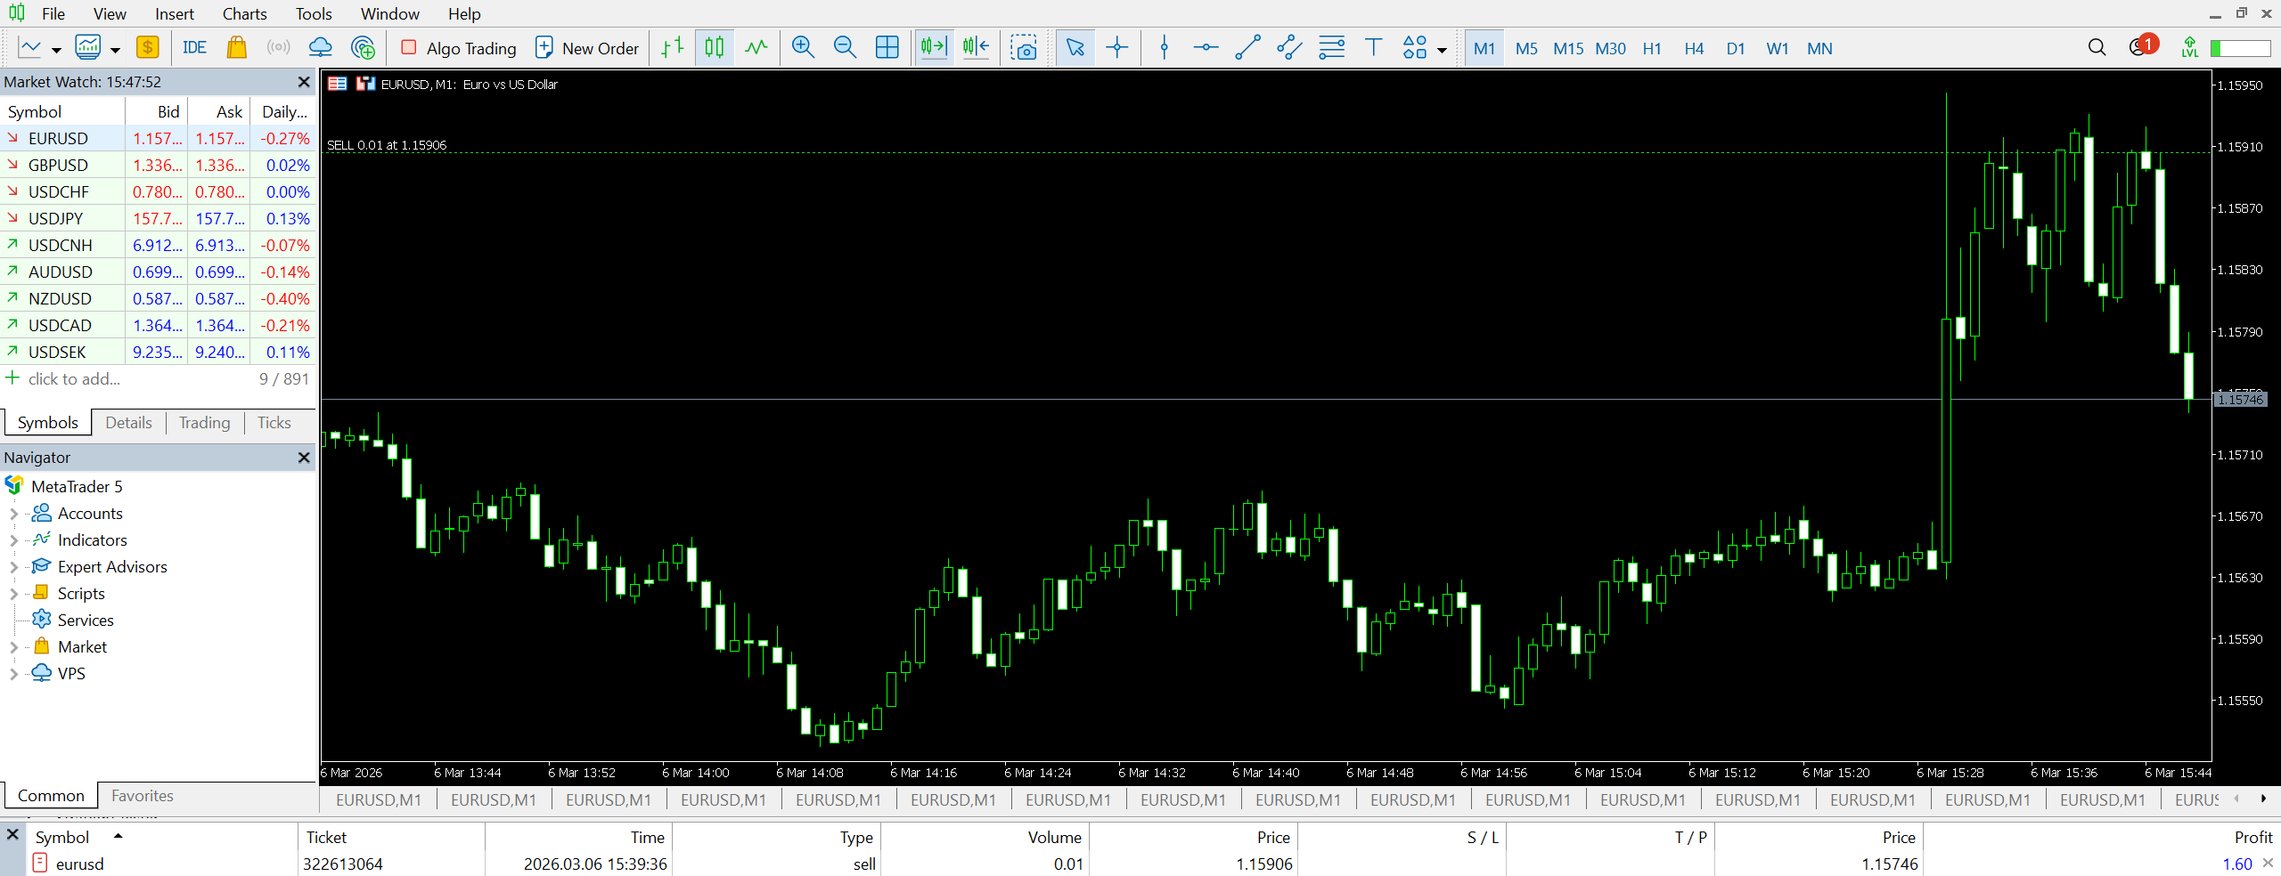The width and height of the screenshot is (2281, 876).
Task: Select the trendline drawing tool
Action: [1247, 48]
